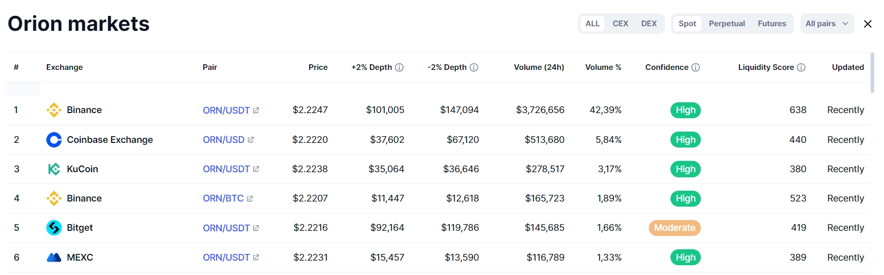This screenshot has height=275, width=884.
Task: Click -2% depth value $13,590
Action: (462, 258)
